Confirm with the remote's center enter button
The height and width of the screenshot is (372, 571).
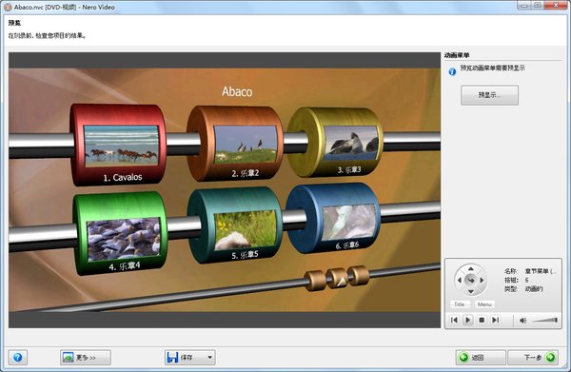point(471,281)
